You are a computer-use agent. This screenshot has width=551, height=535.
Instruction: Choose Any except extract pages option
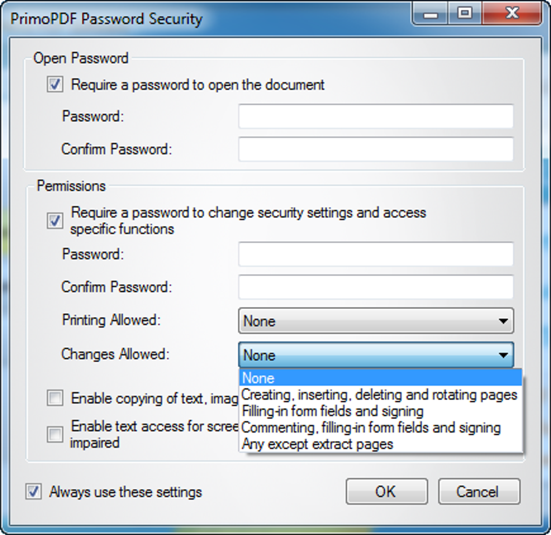318,444
